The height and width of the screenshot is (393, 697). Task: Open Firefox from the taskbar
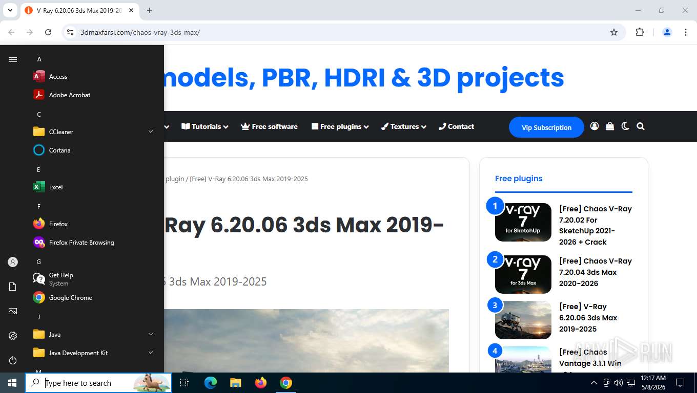tap(261, 383)
